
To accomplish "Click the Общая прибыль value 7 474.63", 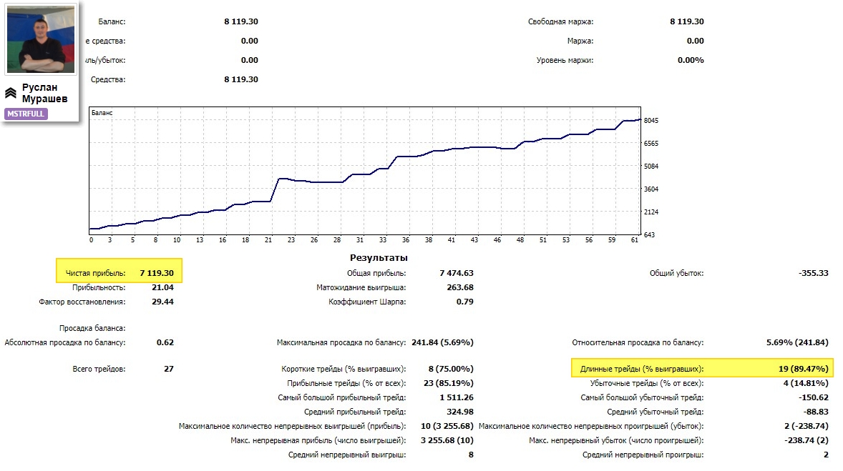I will click(457, 273).
